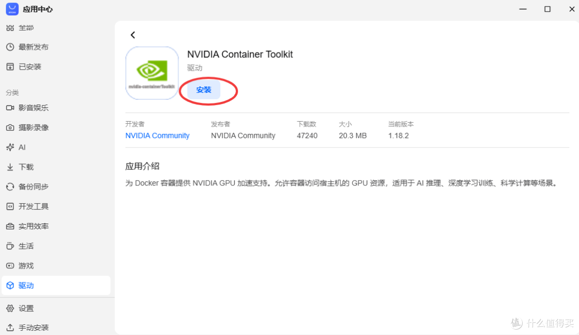Click the clock icon beside 最新发布
Viewport: 579px width, 335px height.
[10, 47]
